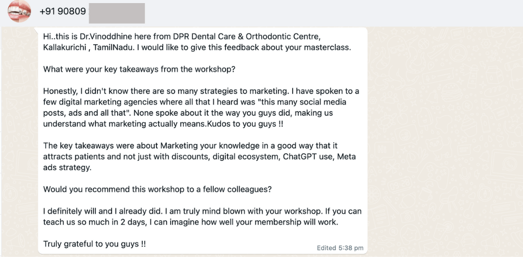Click "ads strategy." at the paragraph's end

coord(66,167)
